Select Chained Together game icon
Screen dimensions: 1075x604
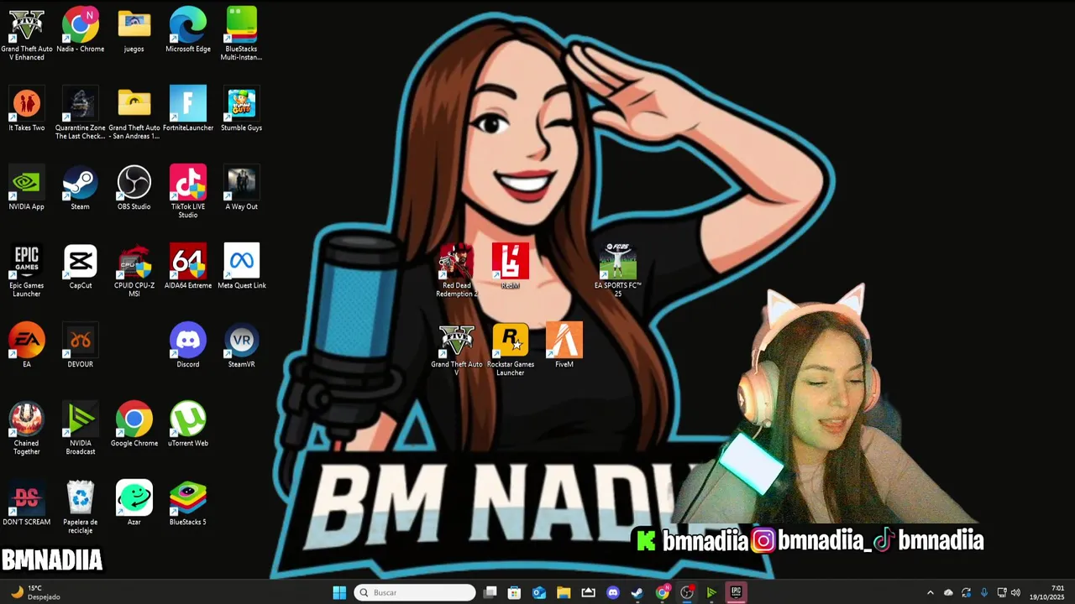tap(27, 428)
